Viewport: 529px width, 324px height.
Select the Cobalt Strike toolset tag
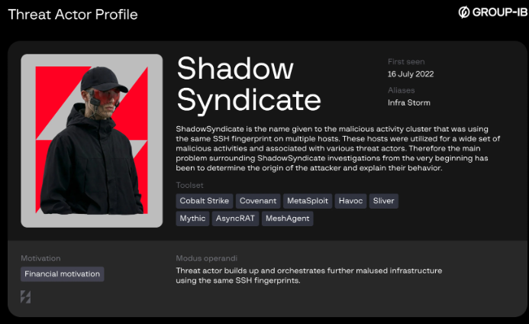coord(204,201)
